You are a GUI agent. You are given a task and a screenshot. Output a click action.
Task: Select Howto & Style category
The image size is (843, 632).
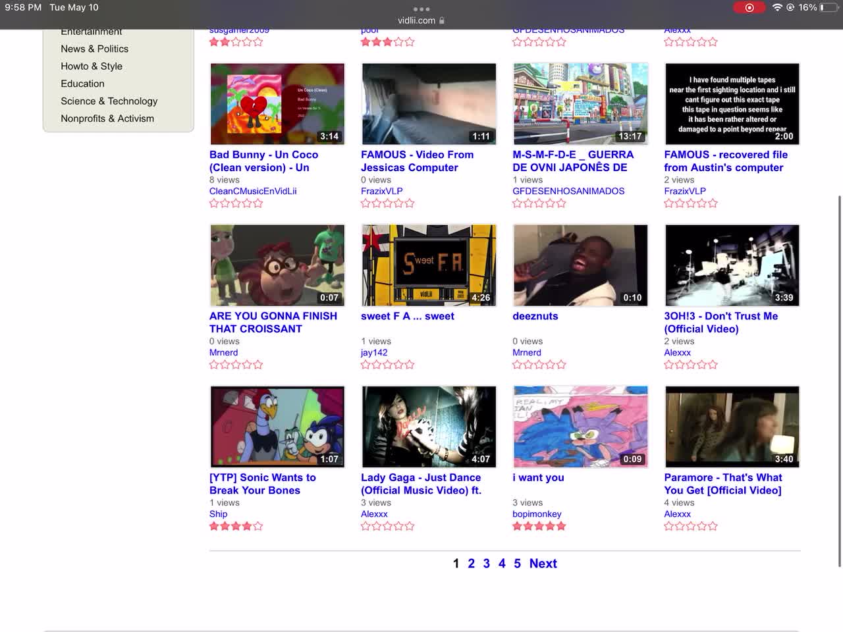point(92,66)
